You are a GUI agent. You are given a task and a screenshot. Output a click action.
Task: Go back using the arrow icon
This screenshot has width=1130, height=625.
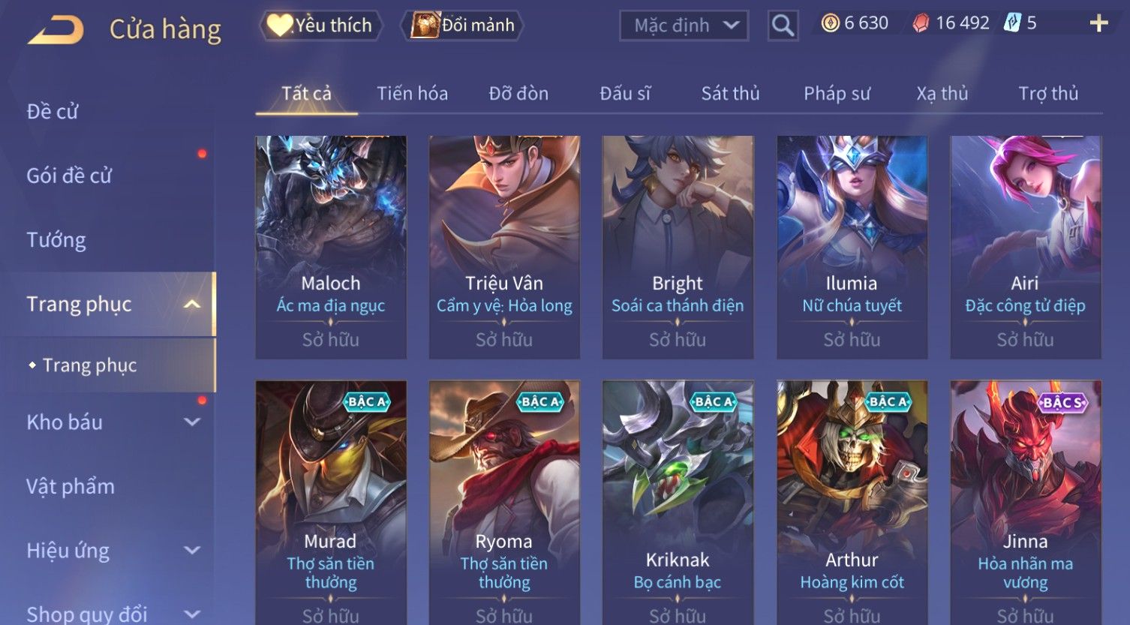click(x=56, y=30)
